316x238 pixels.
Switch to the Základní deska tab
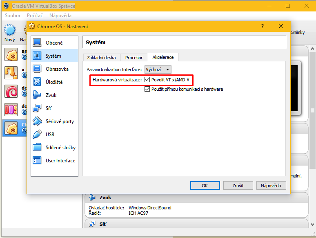101,58
